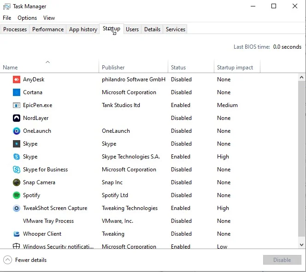Click publisher philandro Software GmbH
This screenshot has height=272, width=306.
pyautogui.click(x=134, y=79)
